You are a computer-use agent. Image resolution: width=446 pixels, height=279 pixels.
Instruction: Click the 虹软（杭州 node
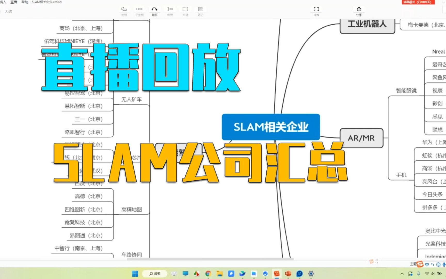(434, 155)
